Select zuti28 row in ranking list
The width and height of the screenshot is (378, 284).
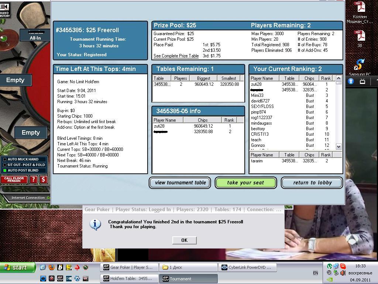(x=292, y=84)
